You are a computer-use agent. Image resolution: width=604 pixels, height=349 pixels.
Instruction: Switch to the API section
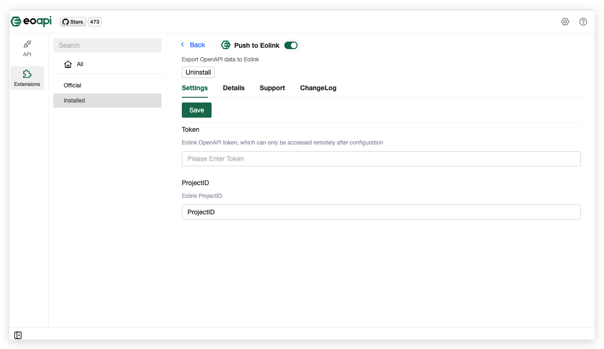click(27, 48)
